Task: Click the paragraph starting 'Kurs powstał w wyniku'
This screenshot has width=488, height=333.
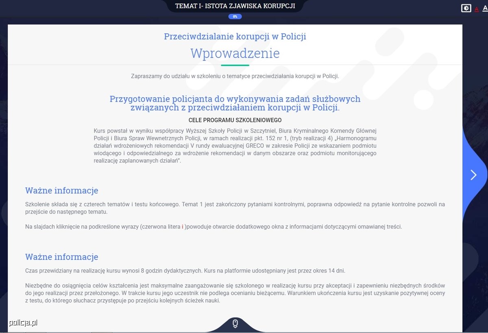Action: [235, 146]
